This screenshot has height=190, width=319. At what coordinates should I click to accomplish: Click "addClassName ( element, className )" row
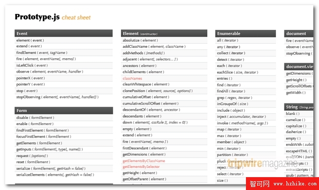164,47
